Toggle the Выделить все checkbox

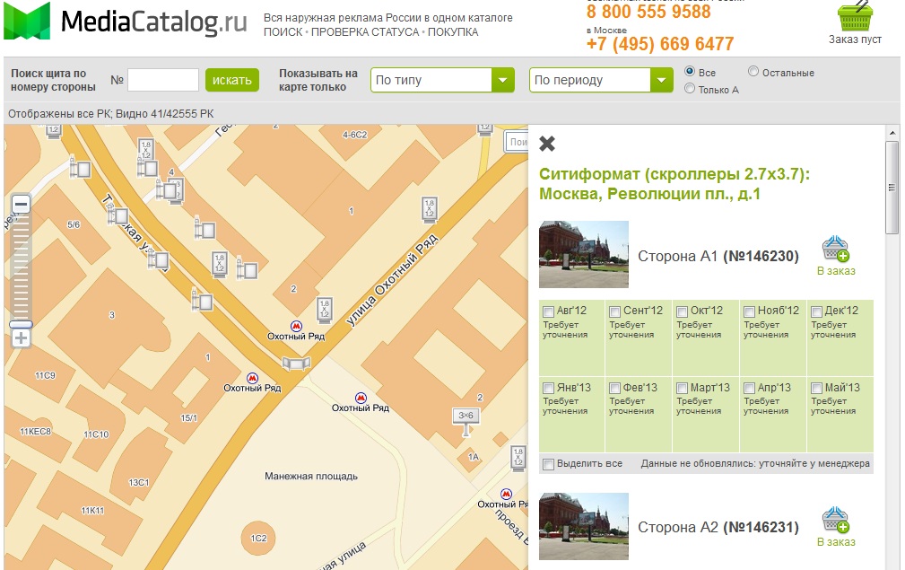pyautogui.click(x=548, y=464)
